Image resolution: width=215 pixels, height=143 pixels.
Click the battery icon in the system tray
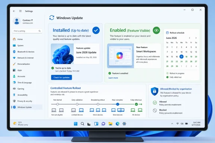pyautogui.click(x=187, y=124)
